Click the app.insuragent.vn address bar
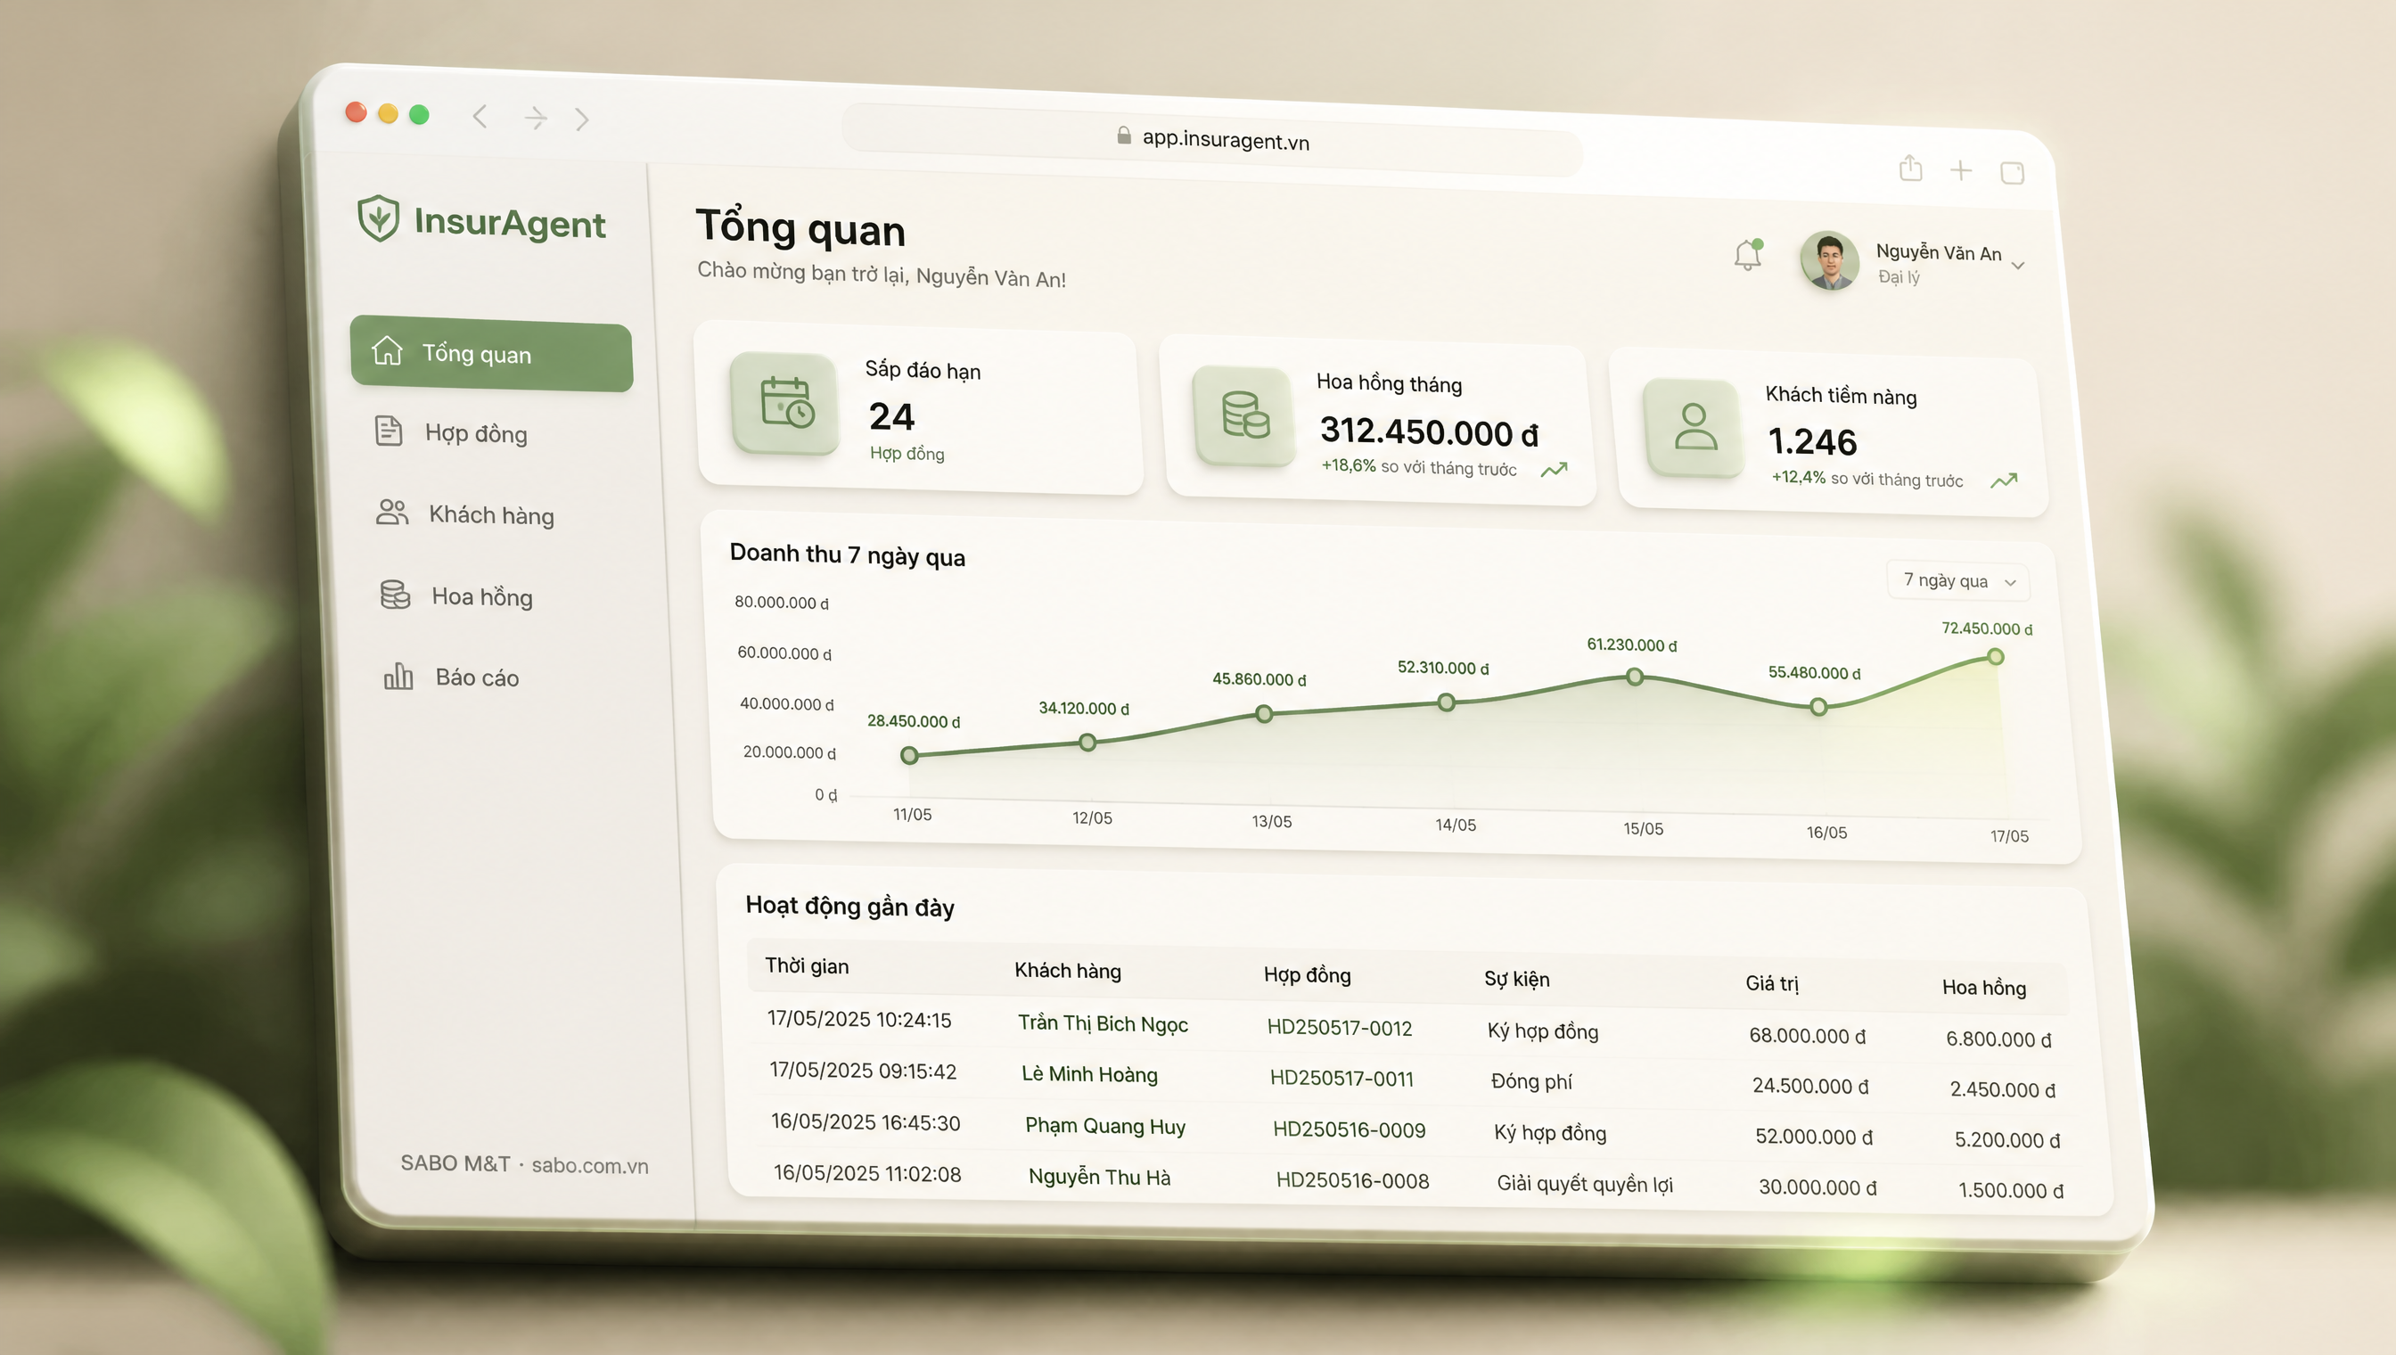 click(x=1212, y=140)
